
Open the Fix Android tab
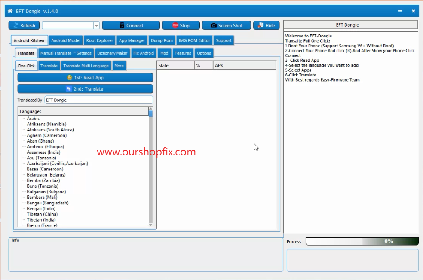click(x=144, y=53)
